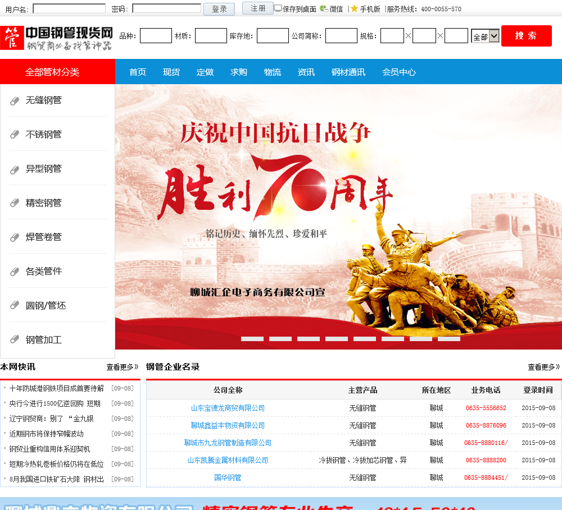Screen dimensions: 562x510
Task: Click the 保存到桌面 link
Action: (x=300, y=9)
